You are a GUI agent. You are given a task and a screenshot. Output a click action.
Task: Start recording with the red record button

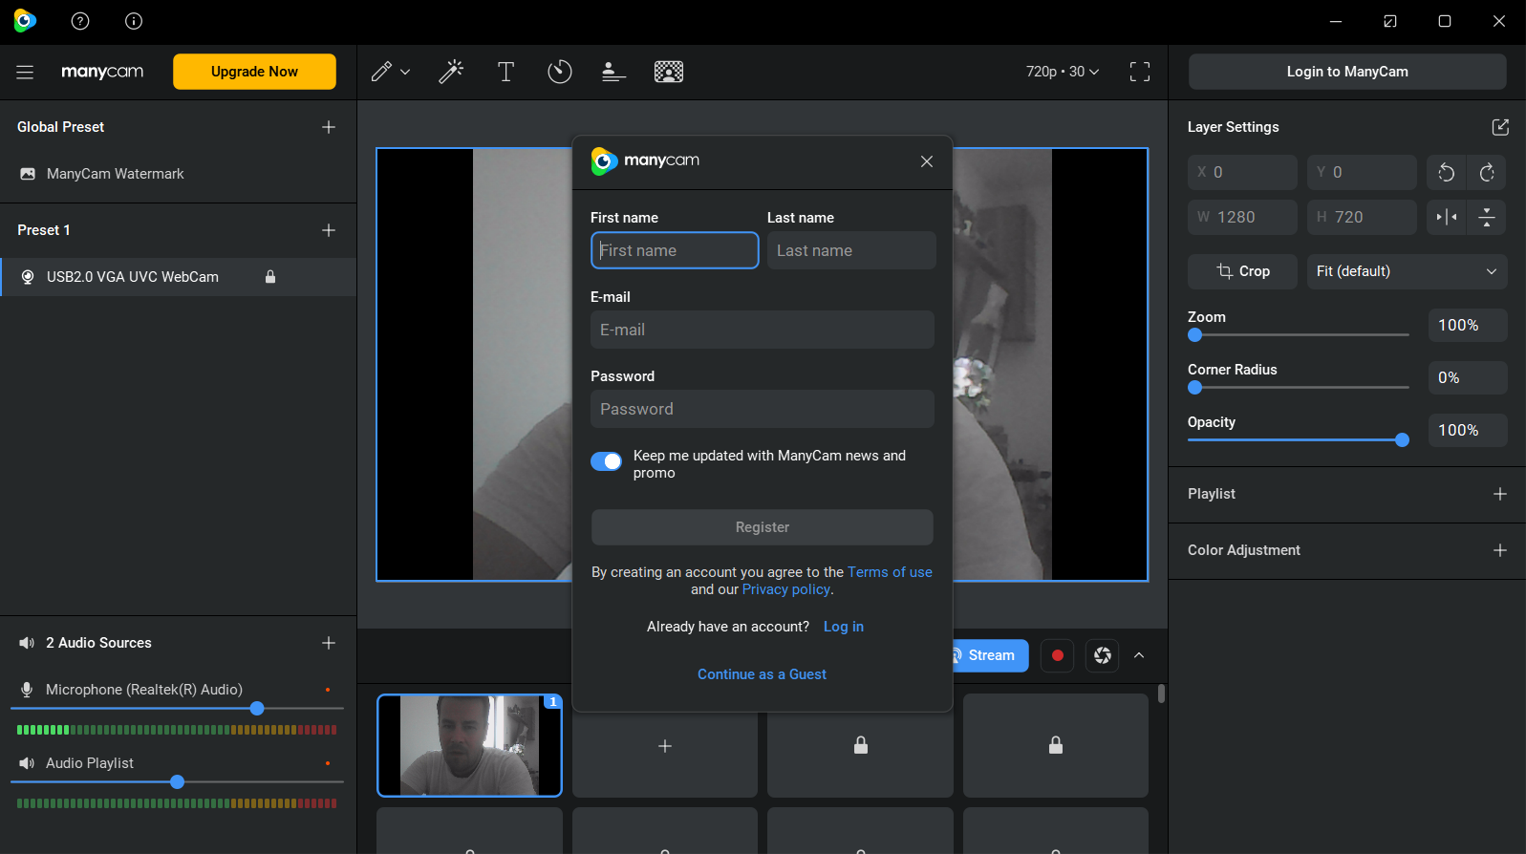tap(1058, 655)
